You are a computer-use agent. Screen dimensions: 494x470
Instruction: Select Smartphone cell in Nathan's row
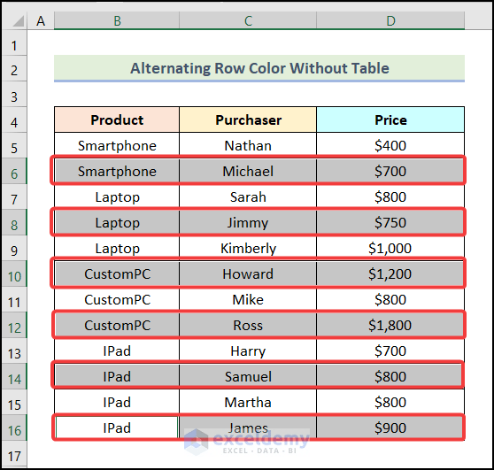coord(117,145)
